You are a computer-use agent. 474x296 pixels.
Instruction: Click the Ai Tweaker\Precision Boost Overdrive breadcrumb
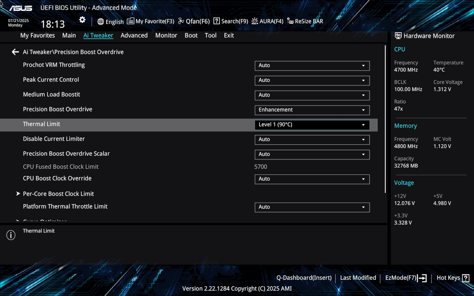[x=73, y=52]
